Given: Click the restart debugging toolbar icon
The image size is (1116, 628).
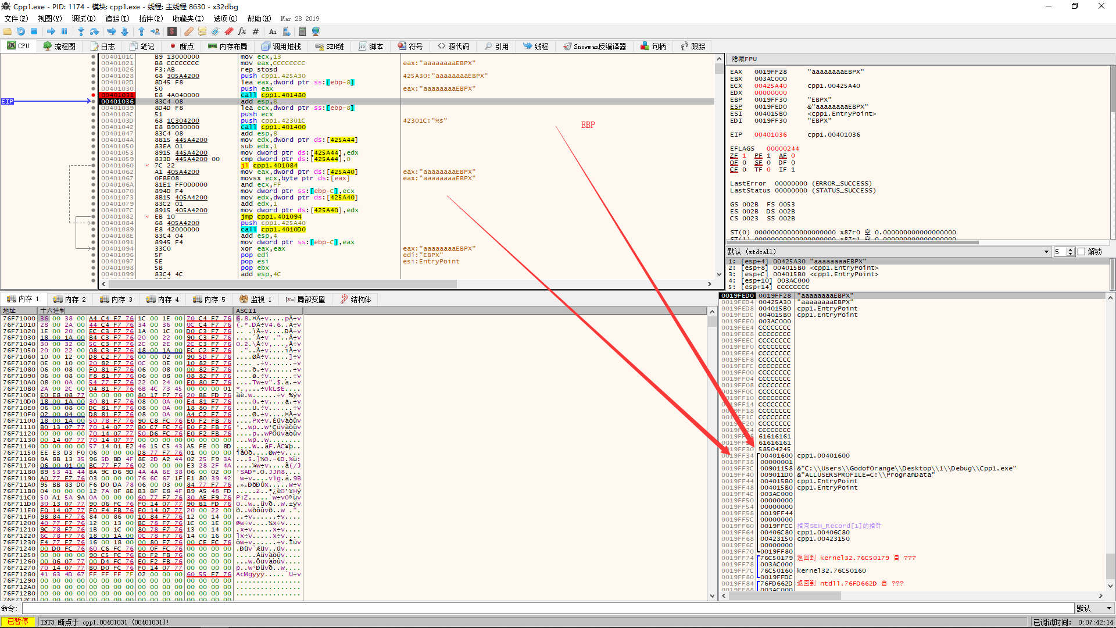Looking at the screenshot, I should [x=21, y=31].
